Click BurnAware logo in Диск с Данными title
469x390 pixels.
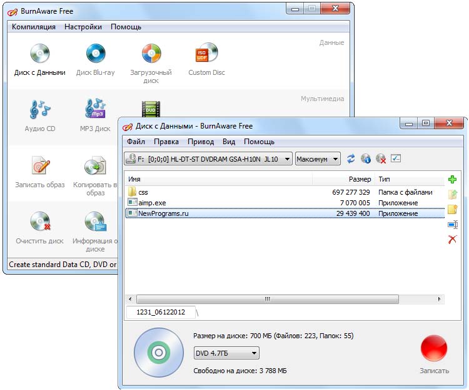(x=128, y=127)
